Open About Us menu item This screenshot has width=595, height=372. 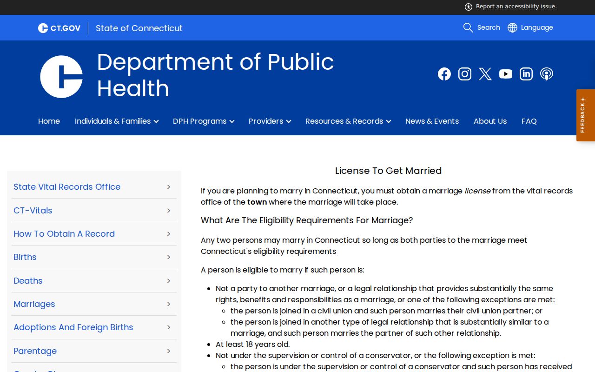[x=490, y=121]
